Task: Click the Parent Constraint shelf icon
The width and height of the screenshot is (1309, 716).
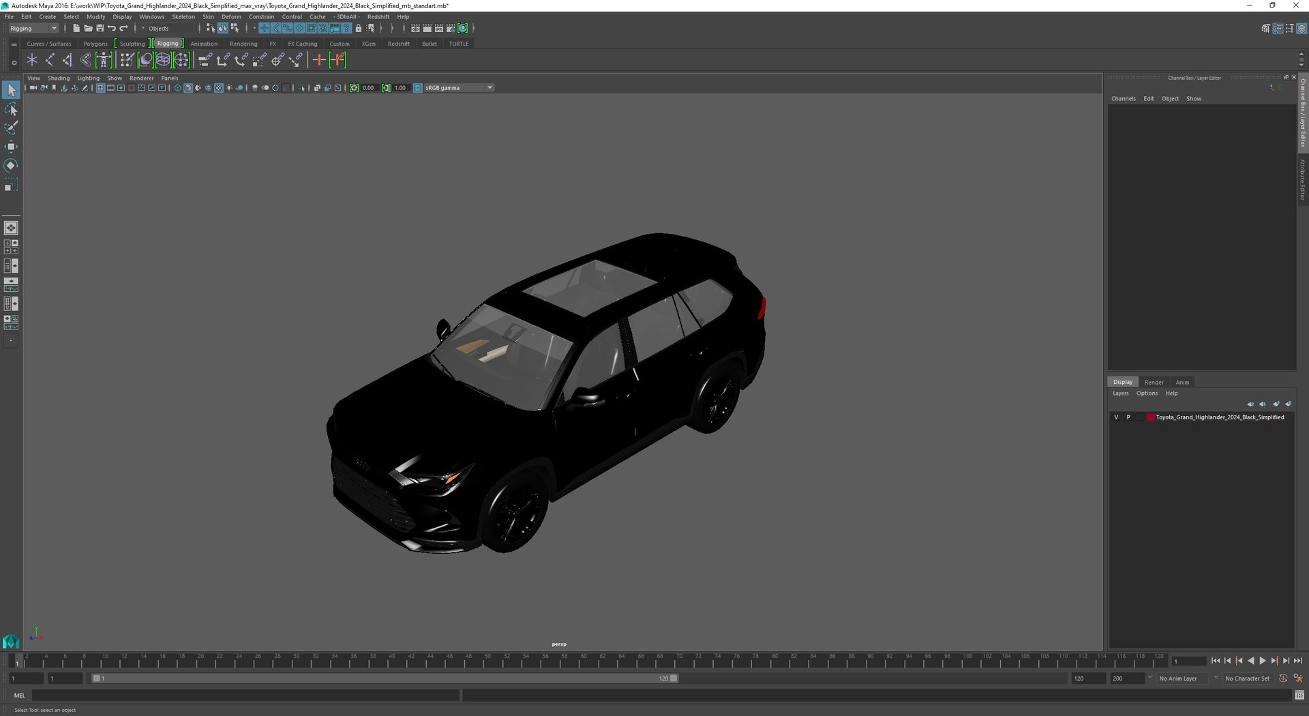Action: click(205, 60)
